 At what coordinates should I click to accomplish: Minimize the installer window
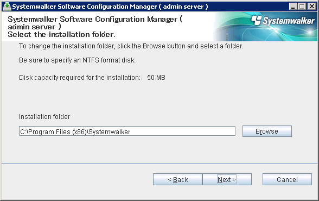click(x=293, y=7)
